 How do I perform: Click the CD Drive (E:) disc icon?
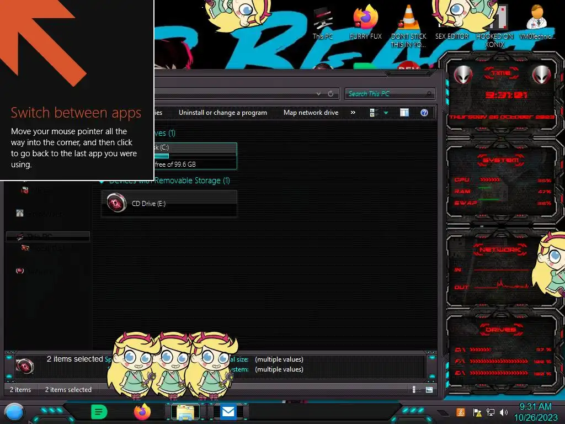(116, 203)
